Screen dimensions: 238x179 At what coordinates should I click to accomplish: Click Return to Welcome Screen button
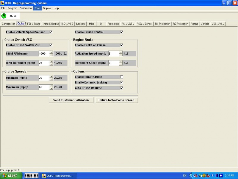tap(116, 100)
